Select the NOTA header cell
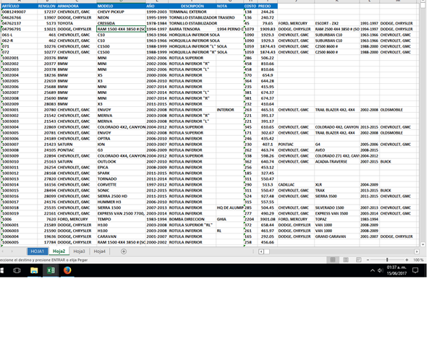Viewport: 434px width, 347px height. 230,6
